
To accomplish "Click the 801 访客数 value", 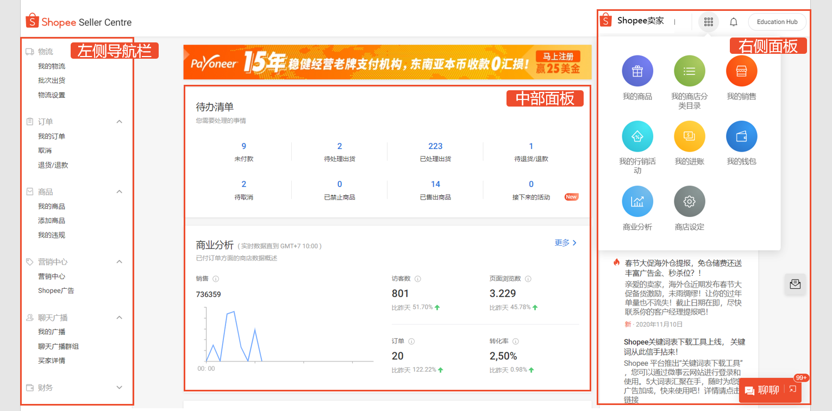I will pos(400,294).
